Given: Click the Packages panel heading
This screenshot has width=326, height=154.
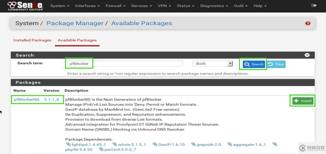Looking at the screenshot, I should point(28,82).
